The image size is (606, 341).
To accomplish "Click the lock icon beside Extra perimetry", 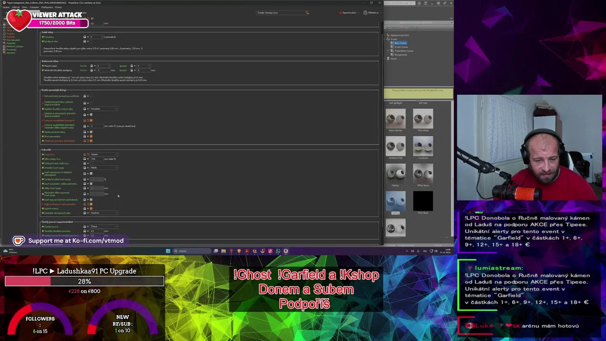I will 85,96.
